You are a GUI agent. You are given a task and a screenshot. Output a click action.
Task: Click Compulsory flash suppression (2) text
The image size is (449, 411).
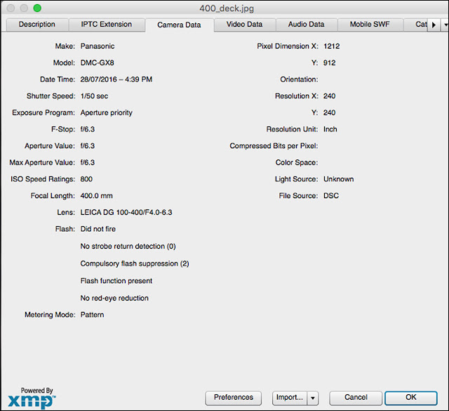[x=135, y=263]
